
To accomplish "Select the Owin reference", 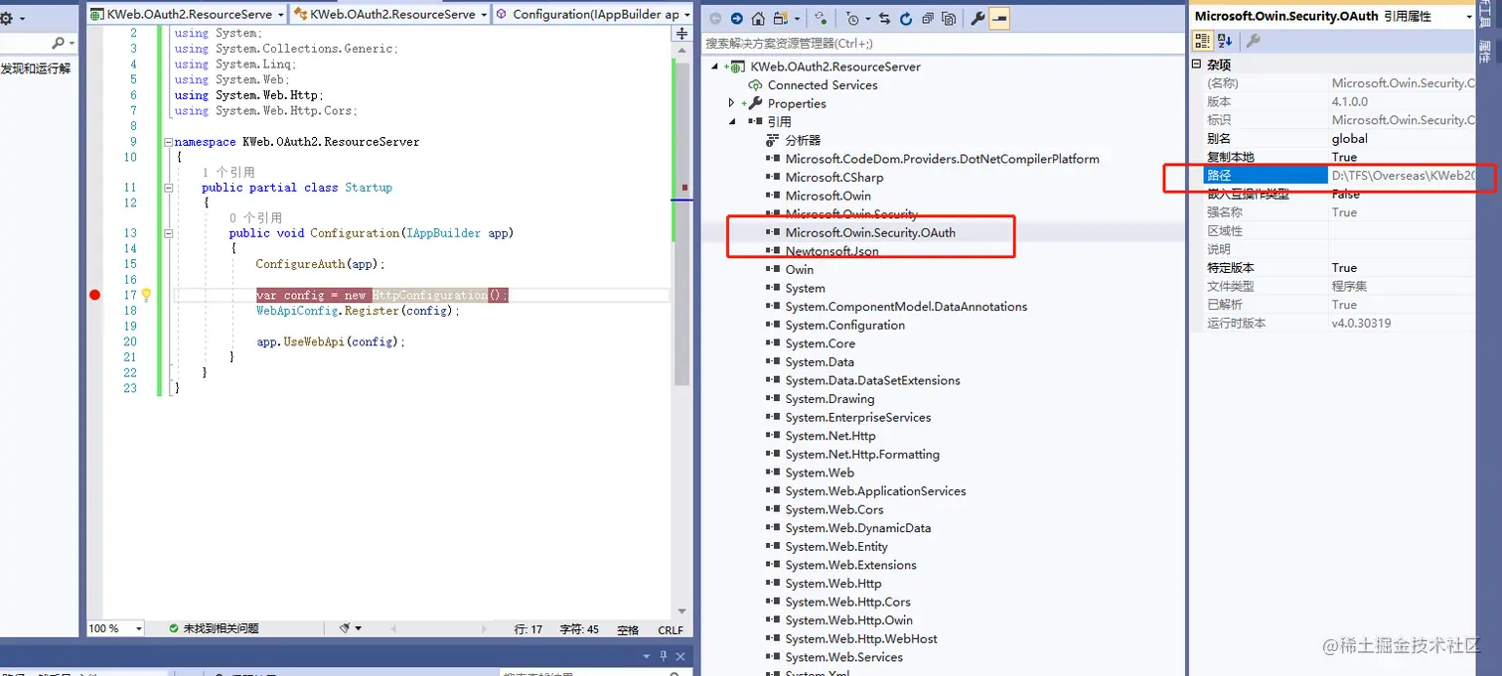I will (x=799, y=270).
